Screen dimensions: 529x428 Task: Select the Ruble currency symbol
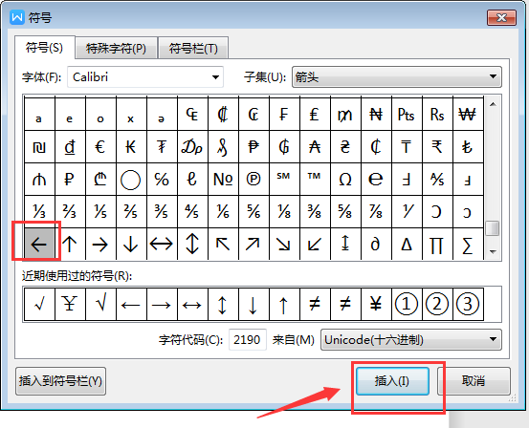(x=70, y=179)
